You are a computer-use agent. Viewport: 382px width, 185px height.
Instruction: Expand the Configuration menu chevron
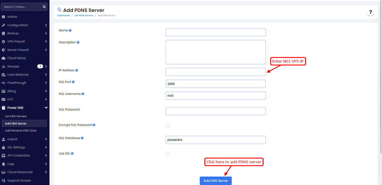click(x=46, y=25)
